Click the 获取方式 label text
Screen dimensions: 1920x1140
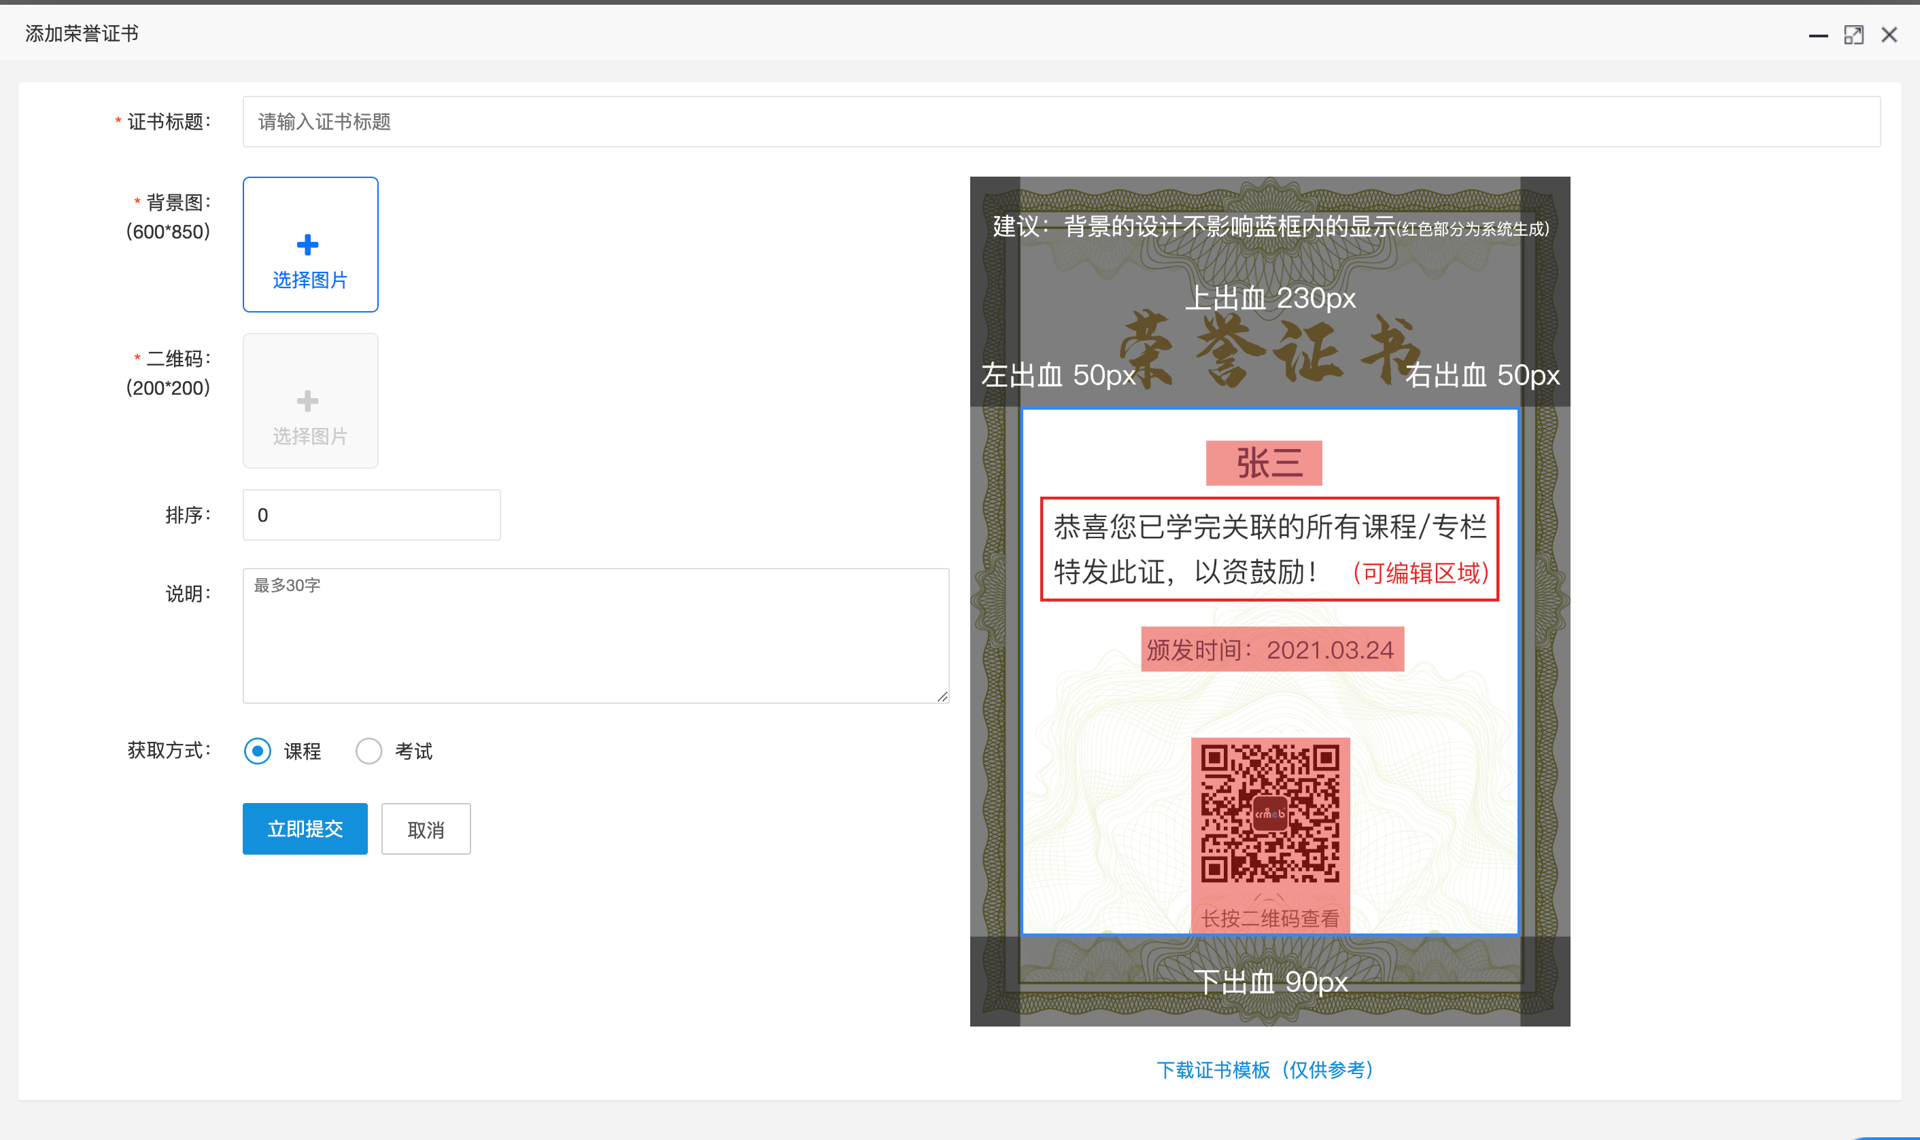(169, 750)
